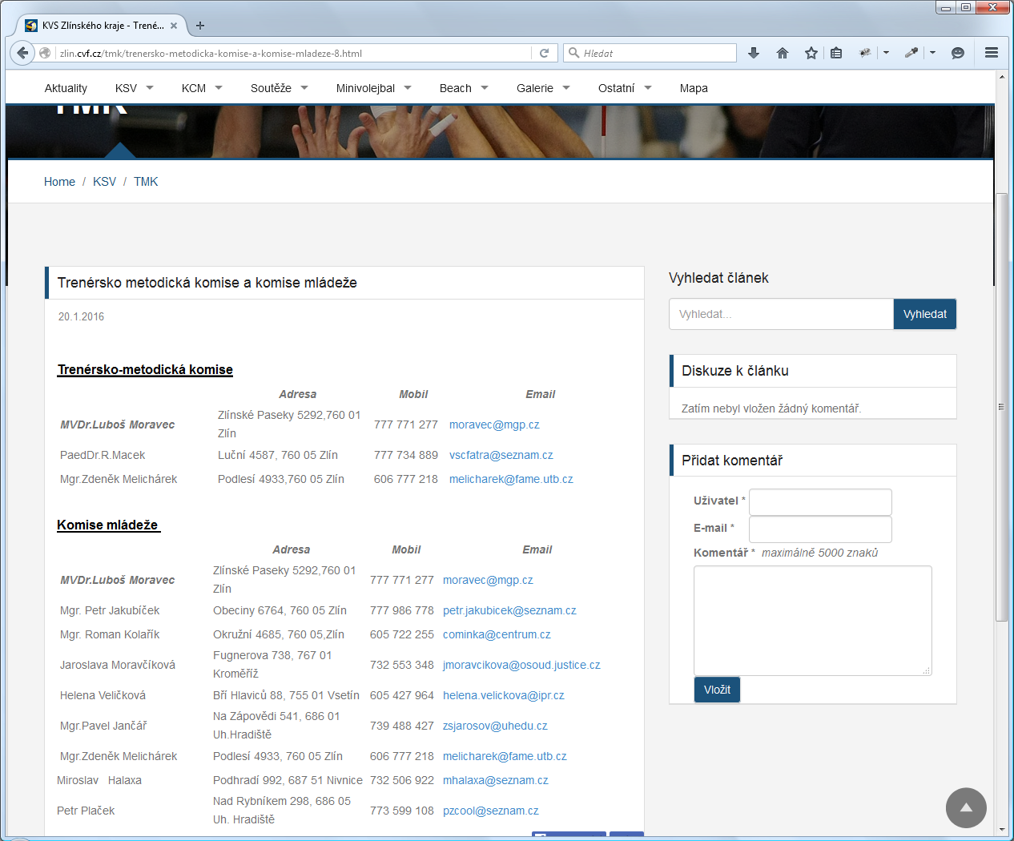This screenshot has height=841, width=1014.
Task: Open the Aktuality menu item
Action: 66,88
